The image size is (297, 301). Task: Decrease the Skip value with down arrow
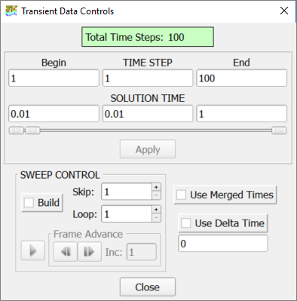point(156,195)
